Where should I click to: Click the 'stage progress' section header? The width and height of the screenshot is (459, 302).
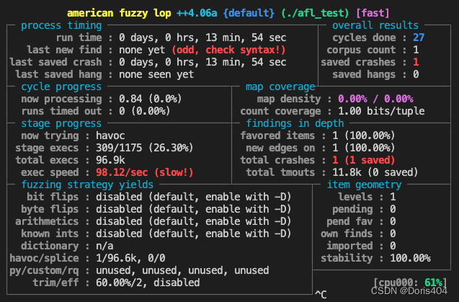point(61,124)
